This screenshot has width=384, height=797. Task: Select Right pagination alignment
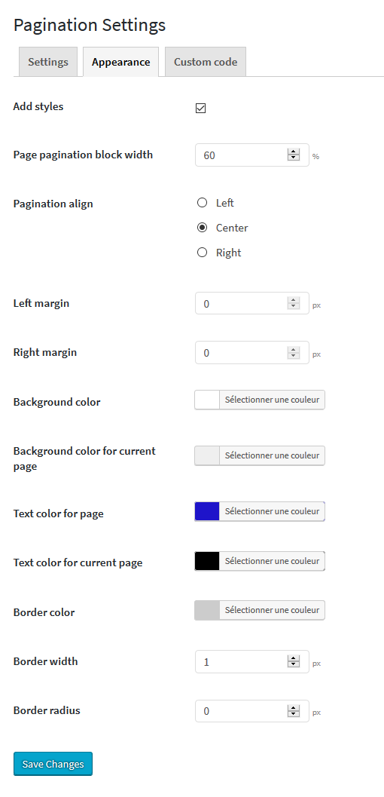tap(202, 253)
